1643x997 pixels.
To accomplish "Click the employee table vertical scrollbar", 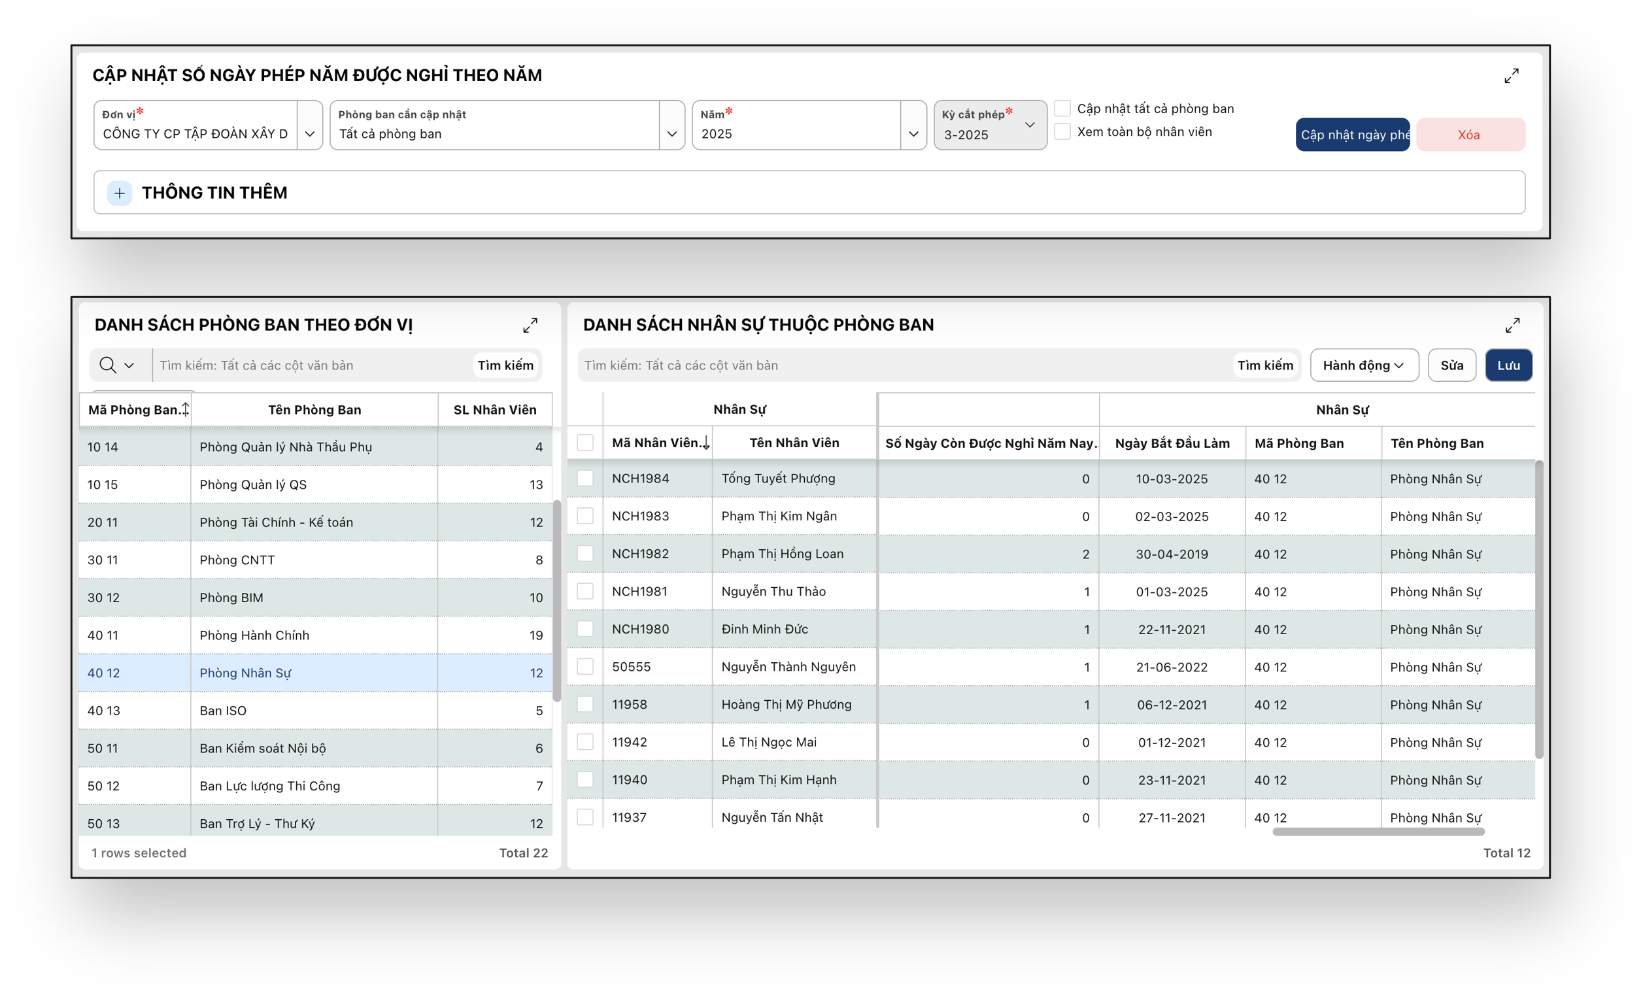I will (x=1539, y=609).
